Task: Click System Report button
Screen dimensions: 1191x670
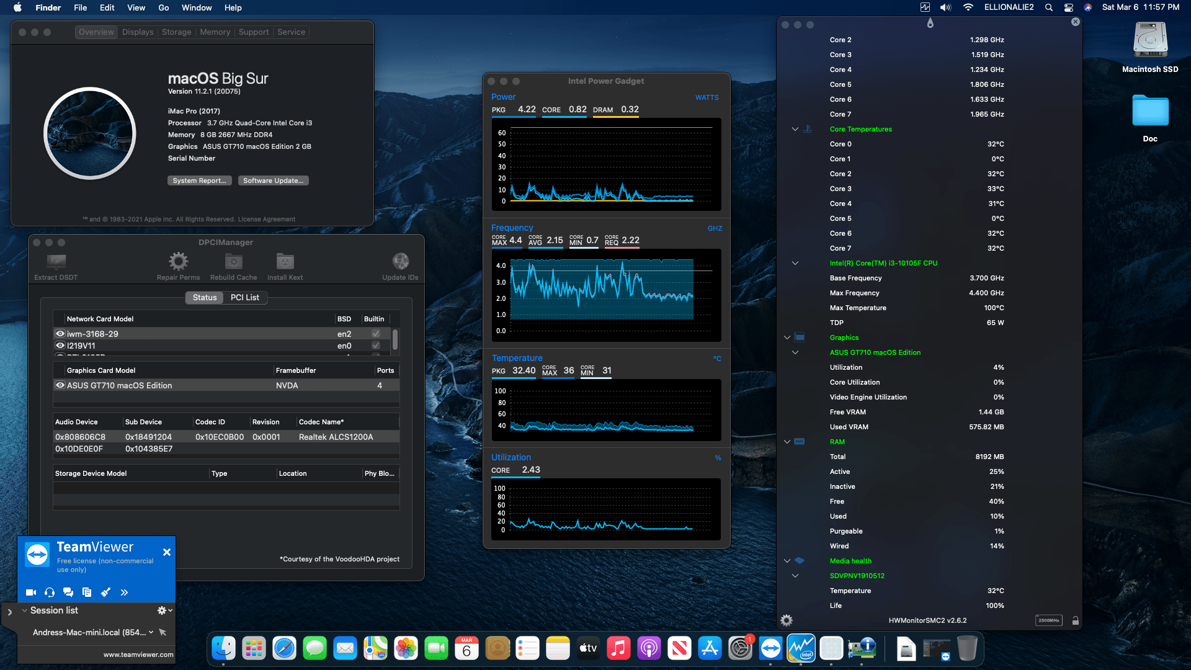Action: [200, 181]
